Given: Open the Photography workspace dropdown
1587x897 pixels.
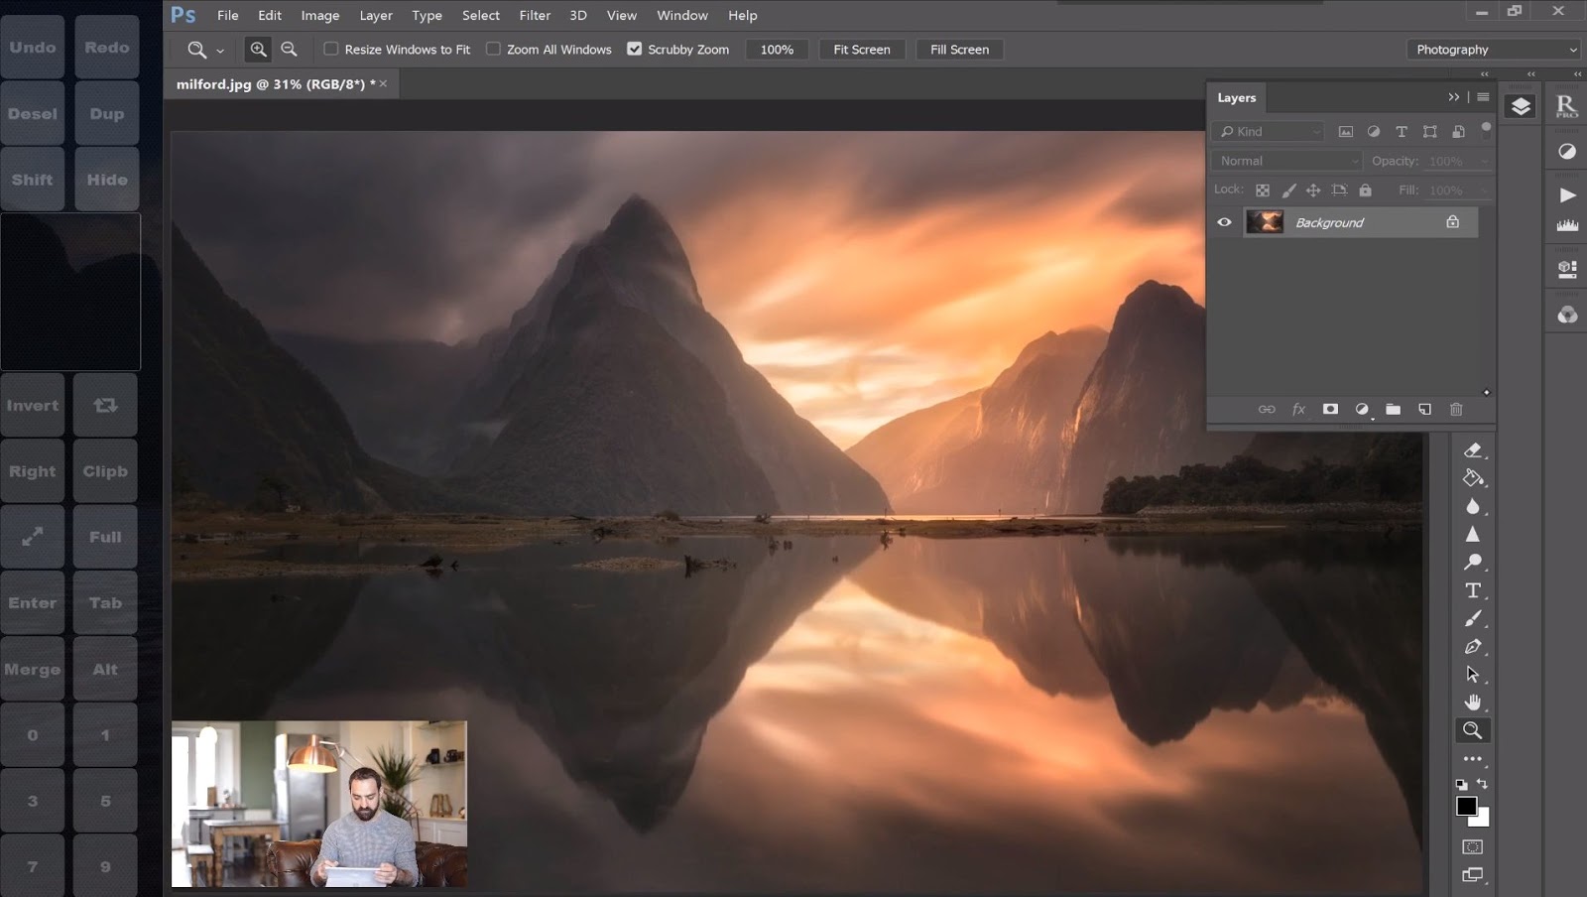Looking at the screenshot, I should click(1493, 48).
